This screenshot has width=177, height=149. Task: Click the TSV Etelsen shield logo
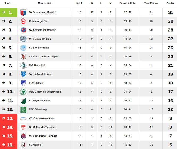coord(23,83)
